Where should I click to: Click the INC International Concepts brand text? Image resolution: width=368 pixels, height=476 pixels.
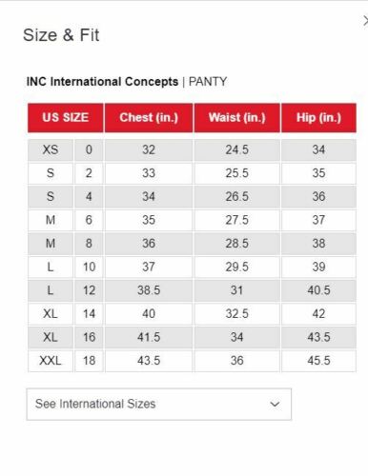tap(102, 82)
